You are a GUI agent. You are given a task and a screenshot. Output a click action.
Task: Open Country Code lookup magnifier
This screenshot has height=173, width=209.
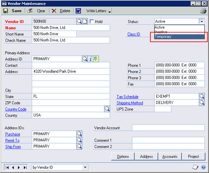[x=107, y=109]
